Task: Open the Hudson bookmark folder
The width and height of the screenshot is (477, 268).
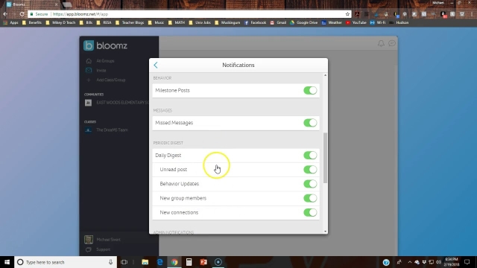Action: [399, 22]
